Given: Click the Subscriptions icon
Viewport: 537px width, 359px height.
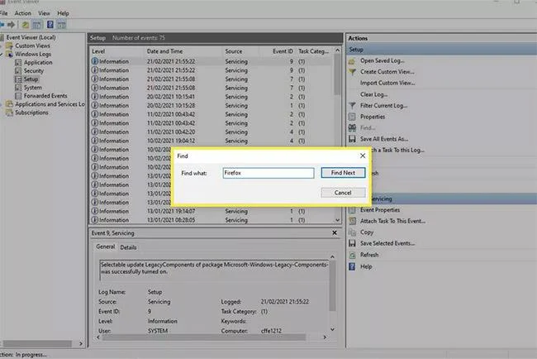Looking at the screenshot, I should point(10,112).
